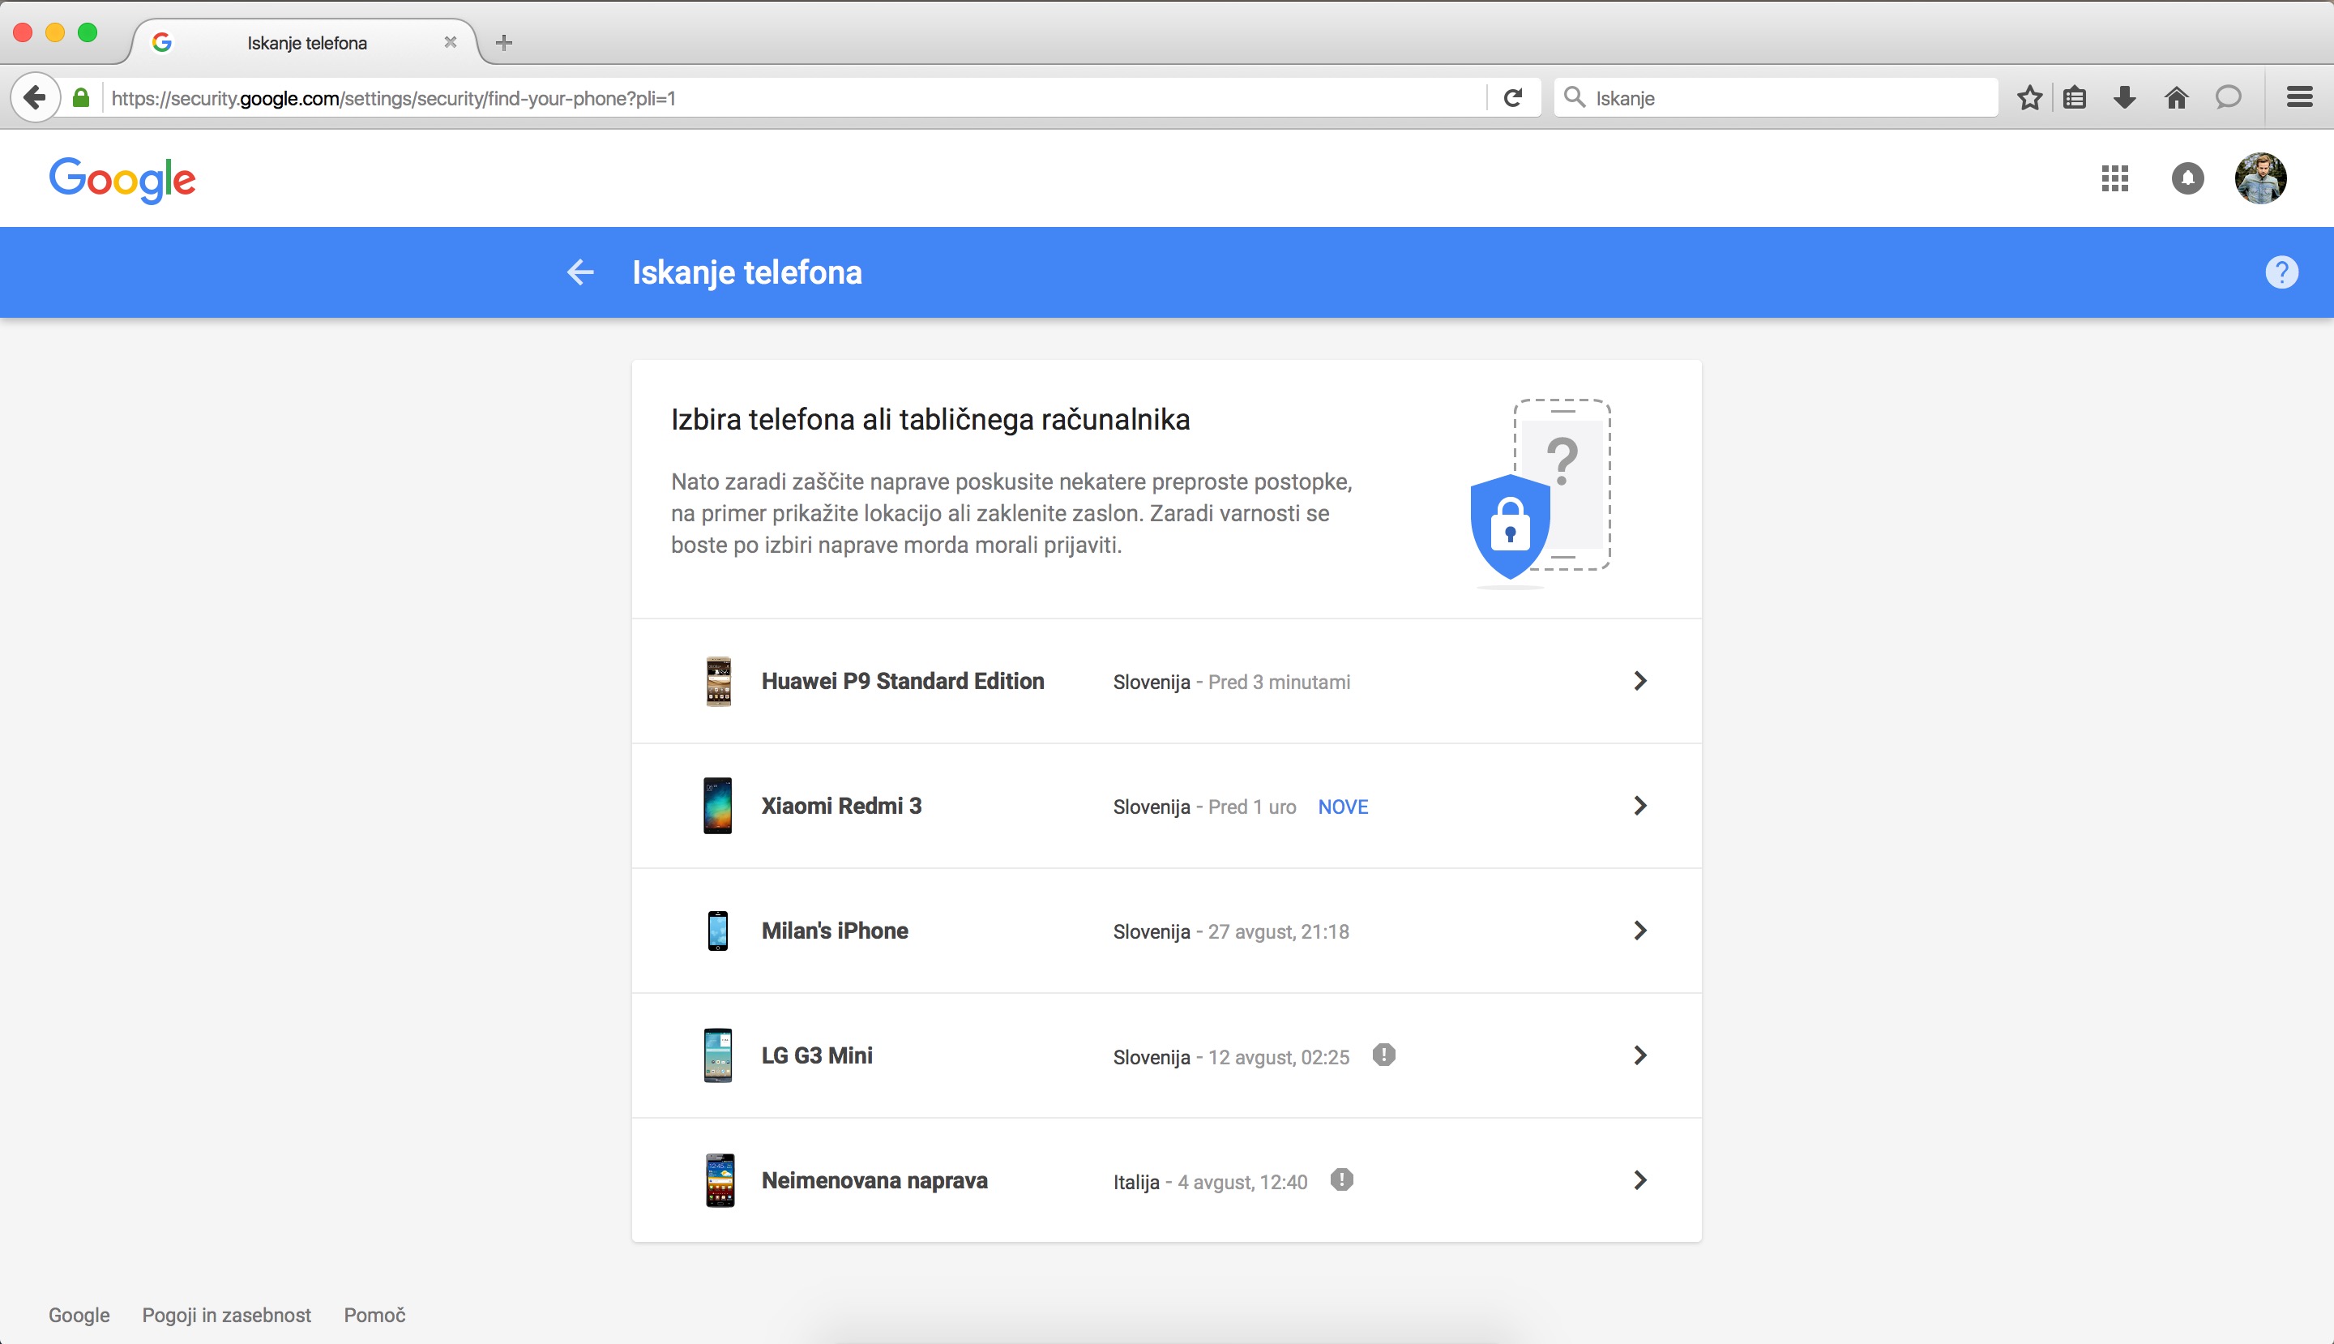Viewport: 2334px width, 1344px height.
Task: Click the warning icon on Neimenovana naprava
Action: (1342, 1179)
